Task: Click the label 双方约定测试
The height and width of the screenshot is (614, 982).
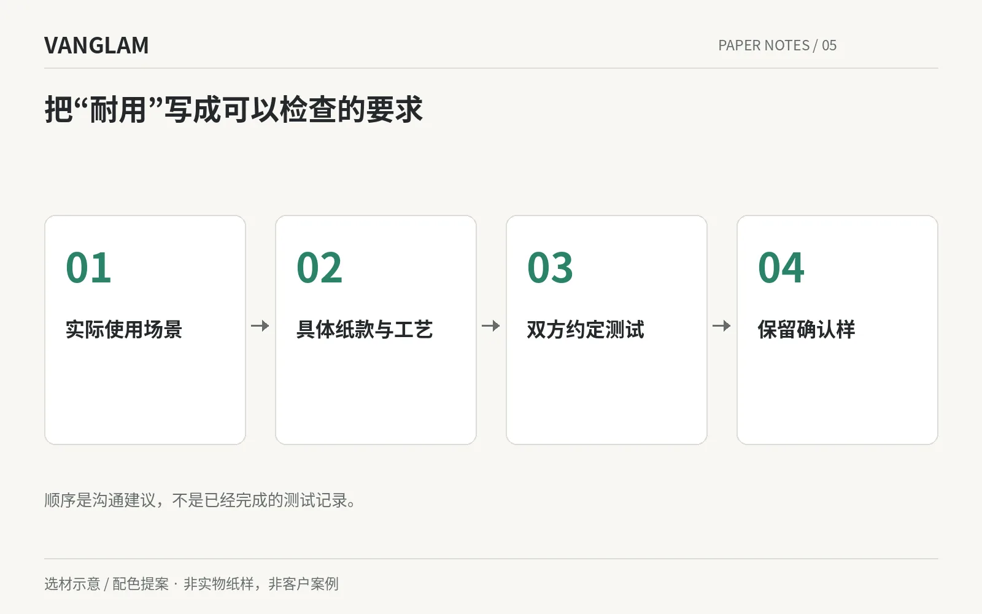Action: [x=586, y=330]
